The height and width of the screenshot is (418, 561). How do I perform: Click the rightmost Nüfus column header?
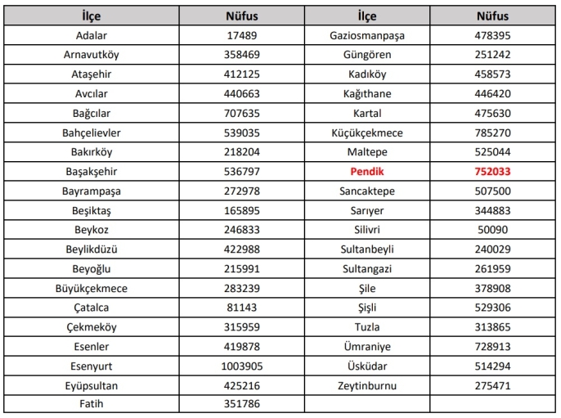click(492, 16)
